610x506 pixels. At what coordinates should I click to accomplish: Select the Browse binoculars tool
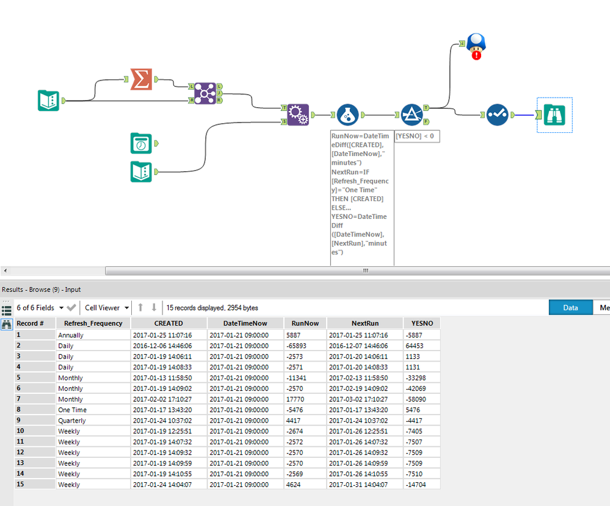point(554,115)
